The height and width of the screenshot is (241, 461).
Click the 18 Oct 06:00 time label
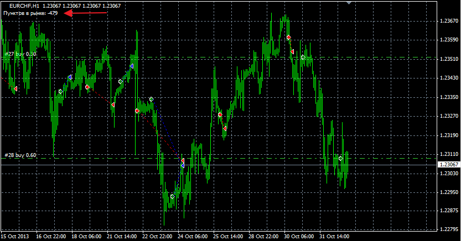[x=86, y=237]
